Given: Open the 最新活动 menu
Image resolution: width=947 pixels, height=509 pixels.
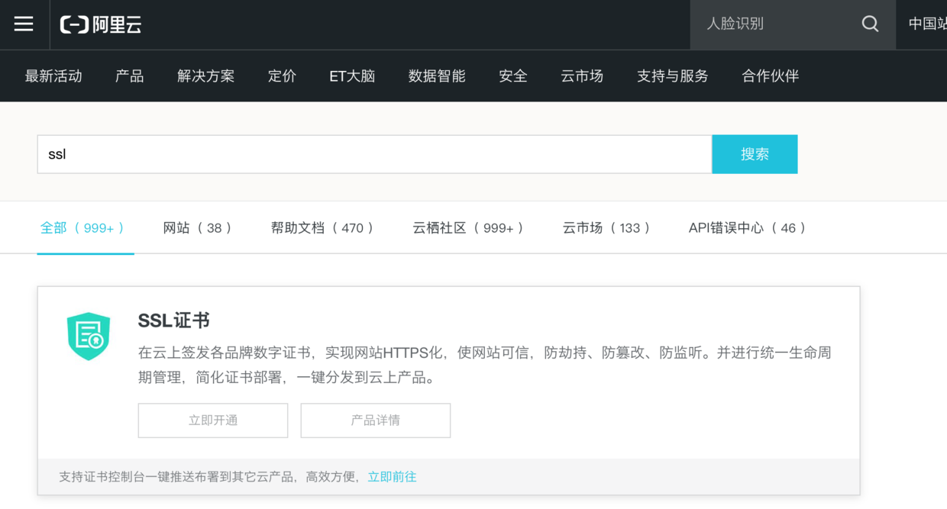Looking at the screenshot, I should point(53,76).
